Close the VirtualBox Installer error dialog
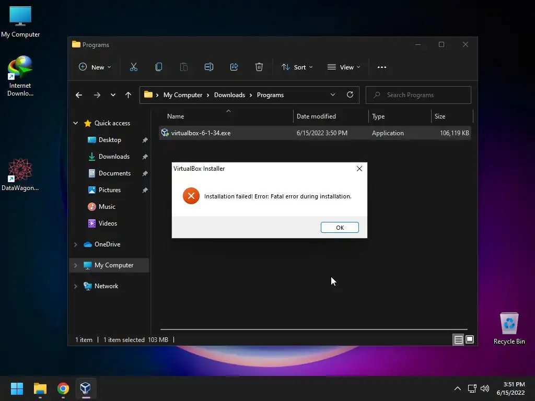This screenshot has height=401, width=535. click(x=359, y=169)
